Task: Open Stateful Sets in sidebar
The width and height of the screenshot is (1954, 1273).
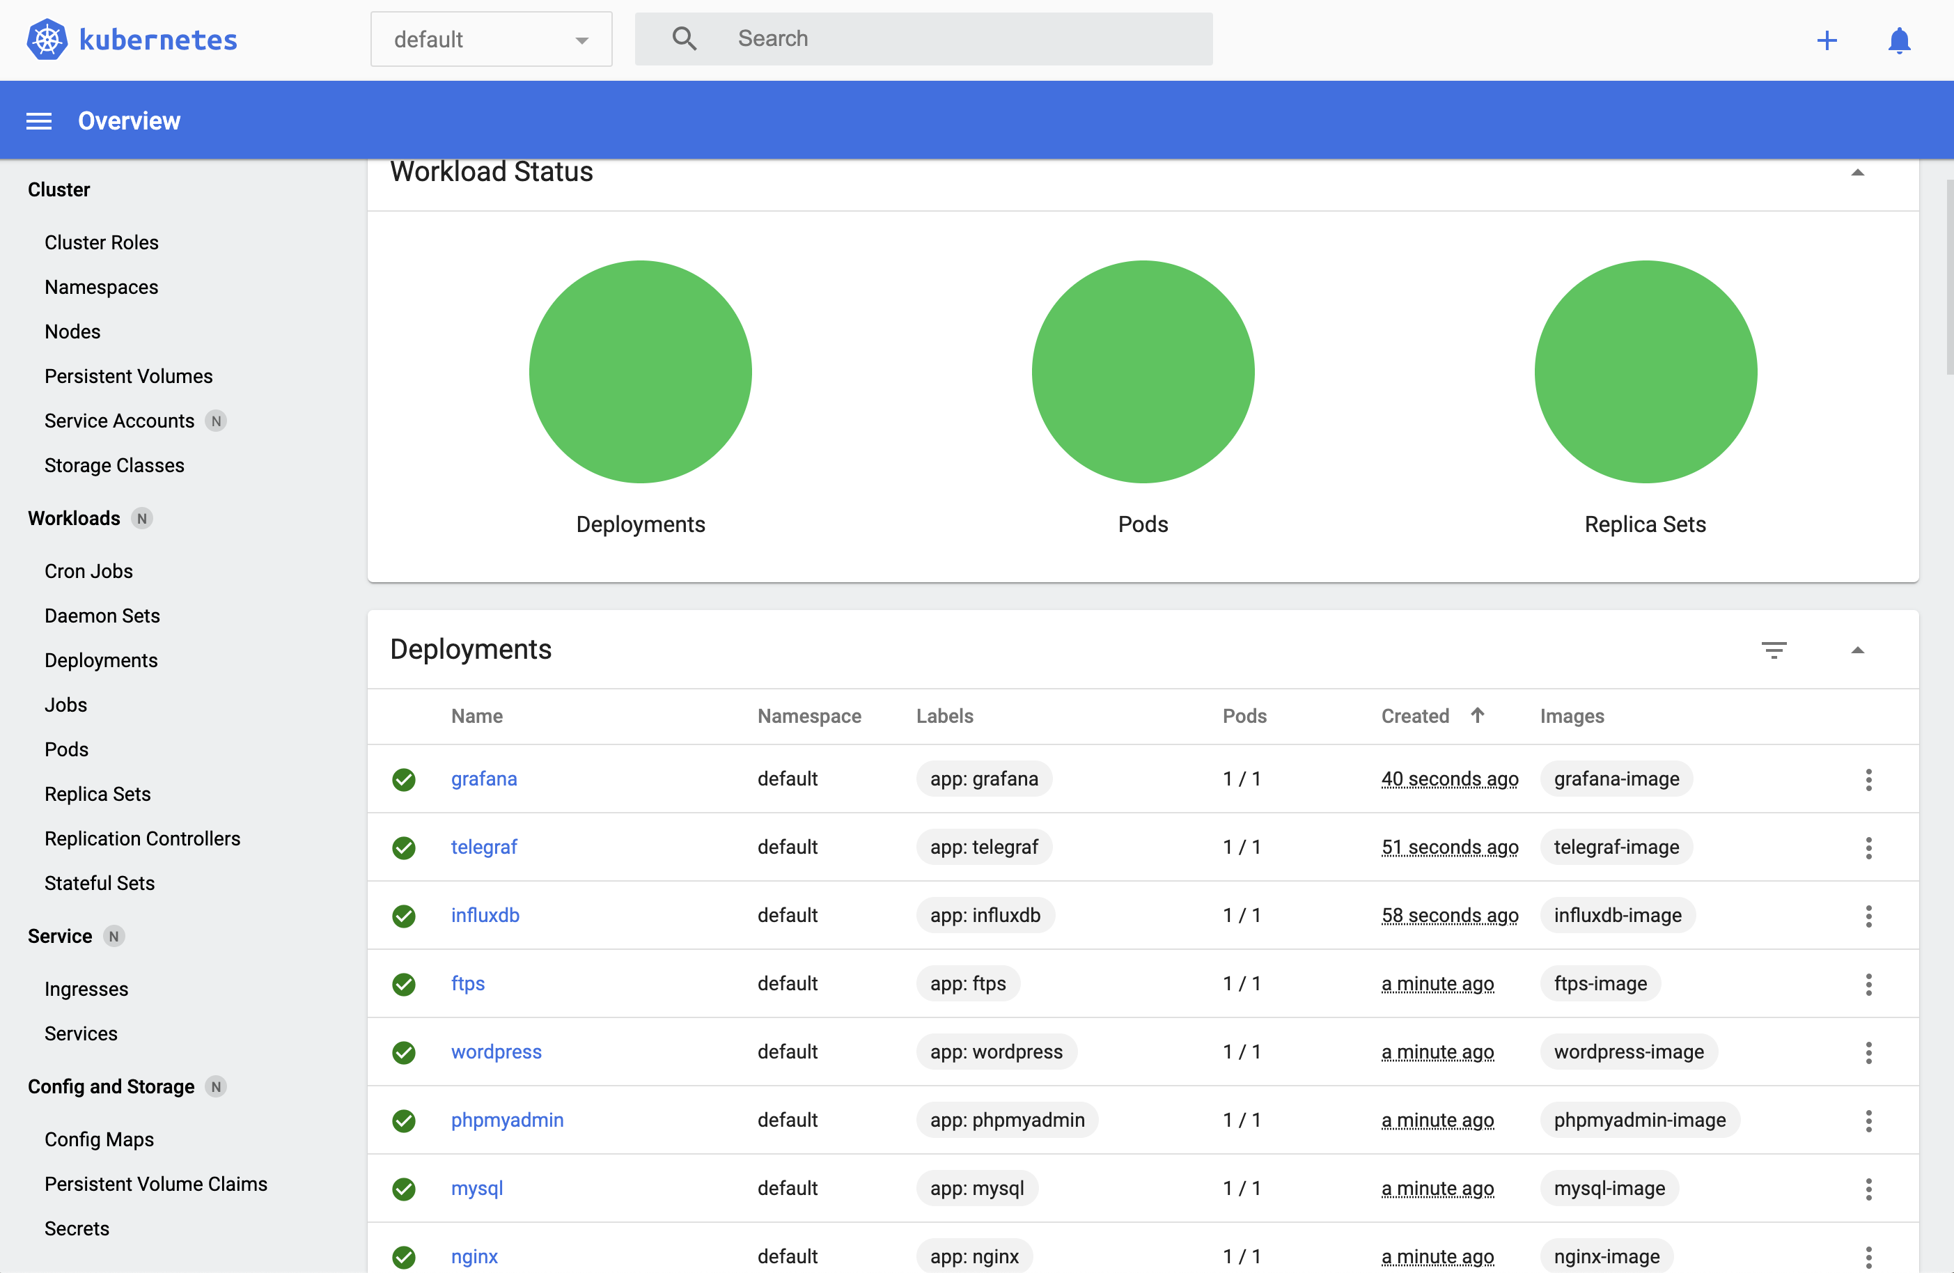Action: pos(100,883)
